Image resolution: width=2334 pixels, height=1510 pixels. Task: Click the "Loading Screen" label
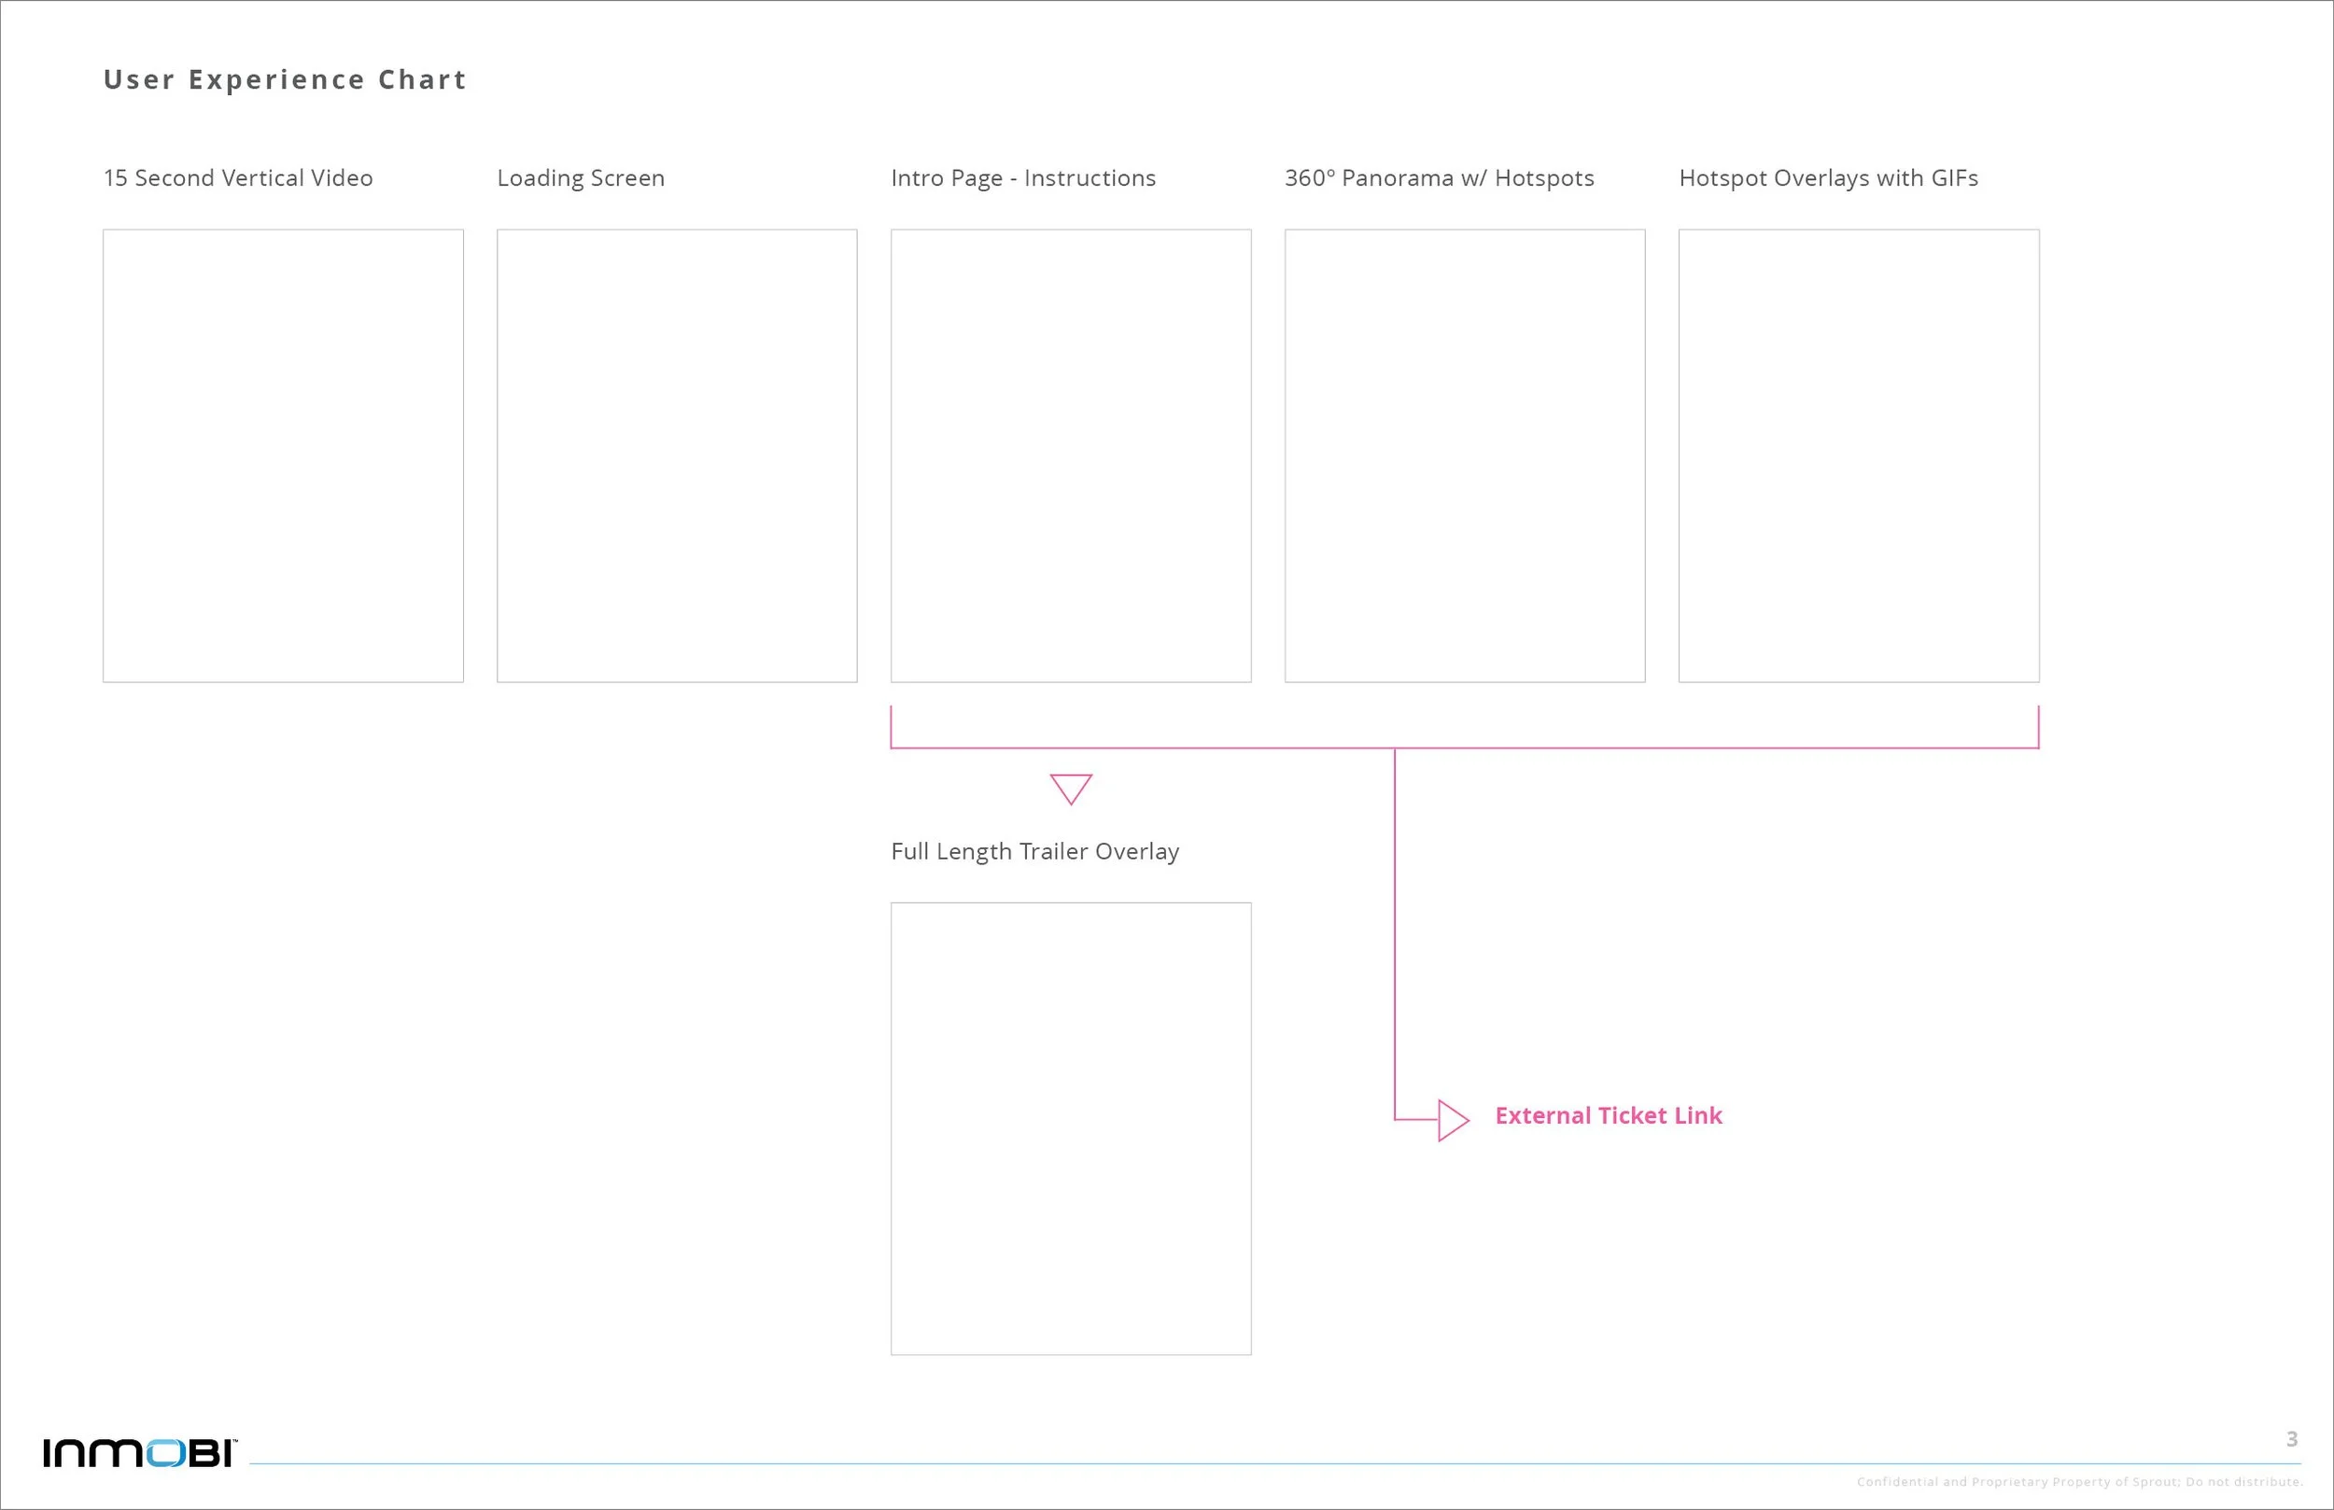tap(581, 178)
